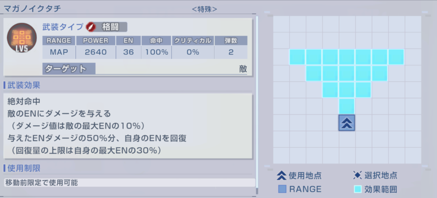
Task: Select the ターゲット row
Action: 145,69
